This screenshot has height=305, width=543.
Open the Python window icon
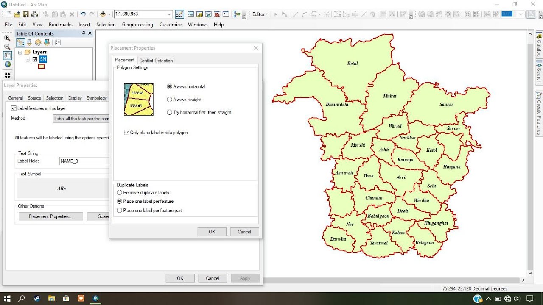[x=226, y=14]
